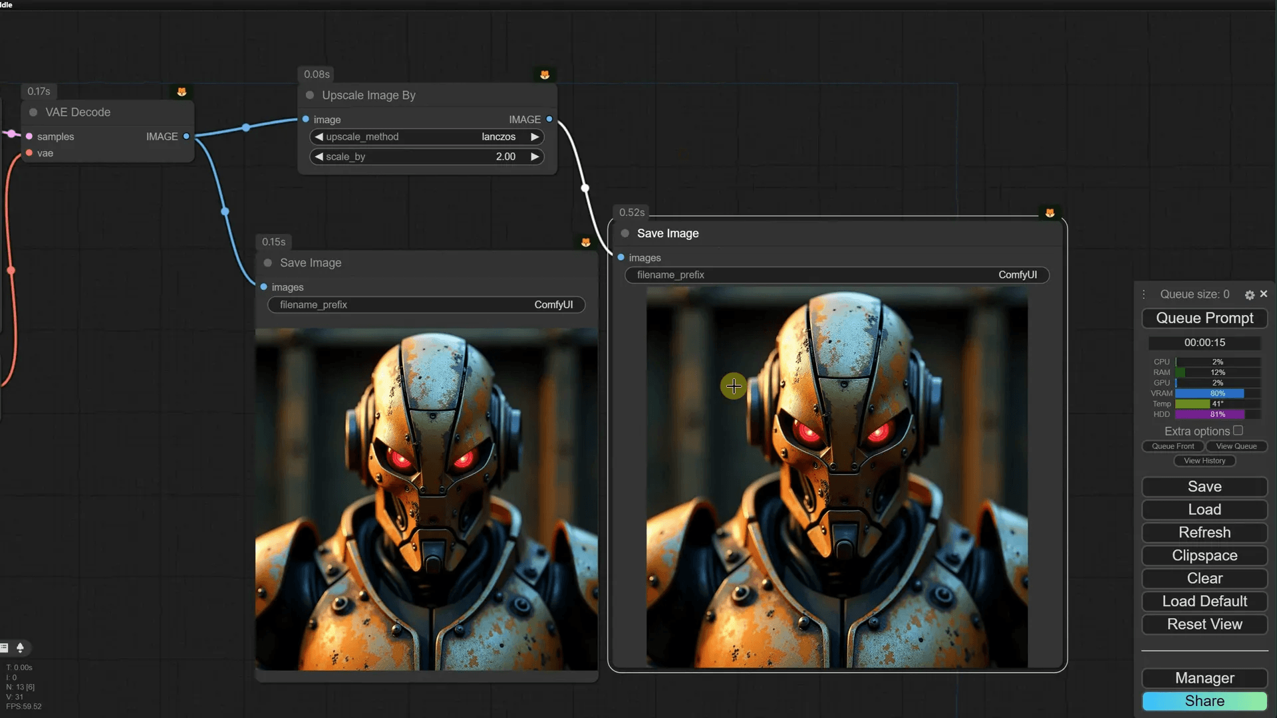1277x718 pixels.
Task: Click the fox badge on the left Save Image node
Action: pos(585,242)
